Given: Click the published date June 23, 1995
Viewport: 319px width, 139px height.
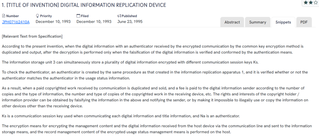Looking at the screenshot, I should point(130,22).
